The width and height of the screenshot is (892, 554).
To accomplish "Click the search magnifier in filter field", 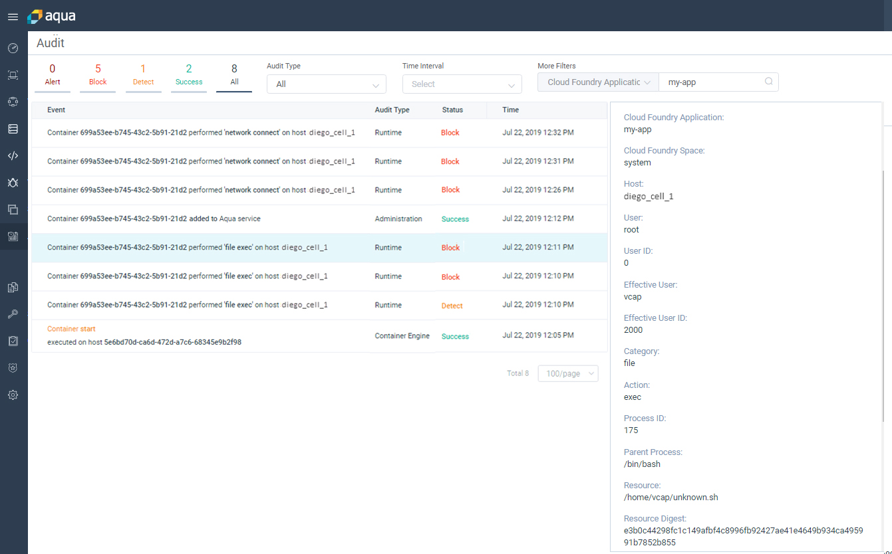I will [768, 82].
